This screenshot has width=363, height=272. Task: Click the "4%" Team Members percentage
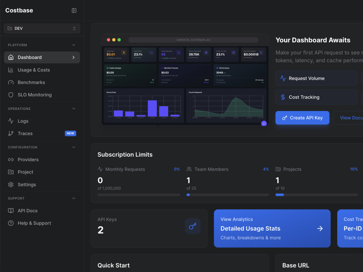pos(266,169)
